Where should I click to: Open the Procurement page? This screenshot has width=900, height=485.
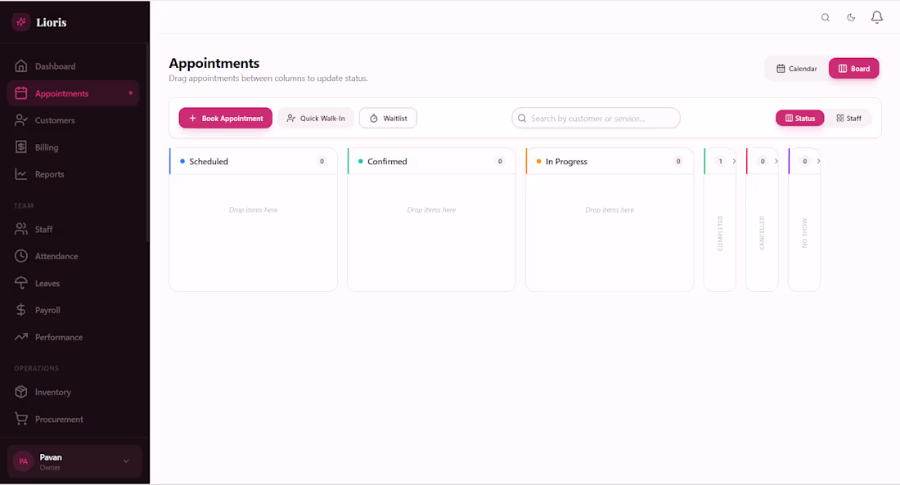click(74, 419)
